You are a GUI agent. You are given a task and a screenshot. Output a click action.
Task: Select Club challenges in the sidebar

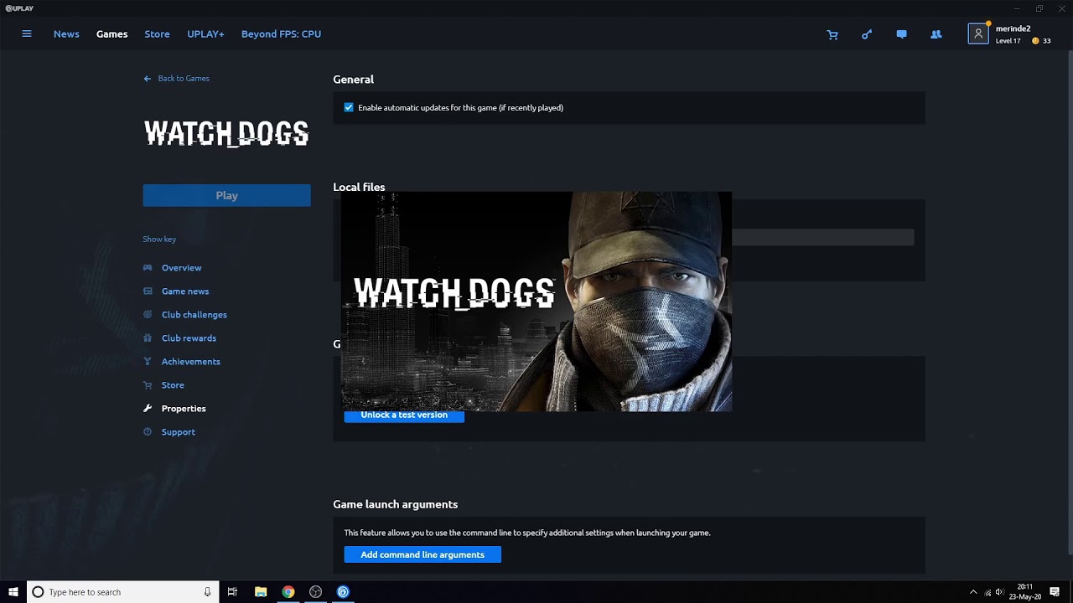click(194, 315)
